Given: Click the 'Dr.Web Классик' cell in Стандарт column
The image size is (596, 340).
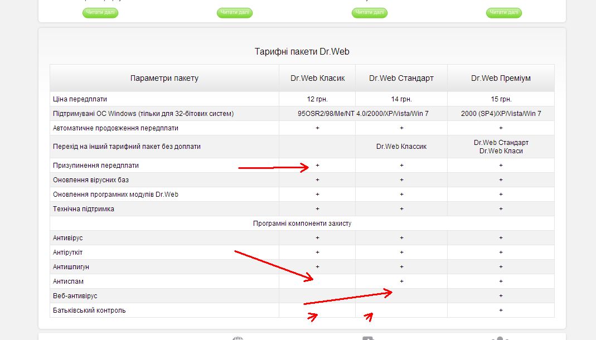Looking at the screenshot, I should [x=401, y=147].
